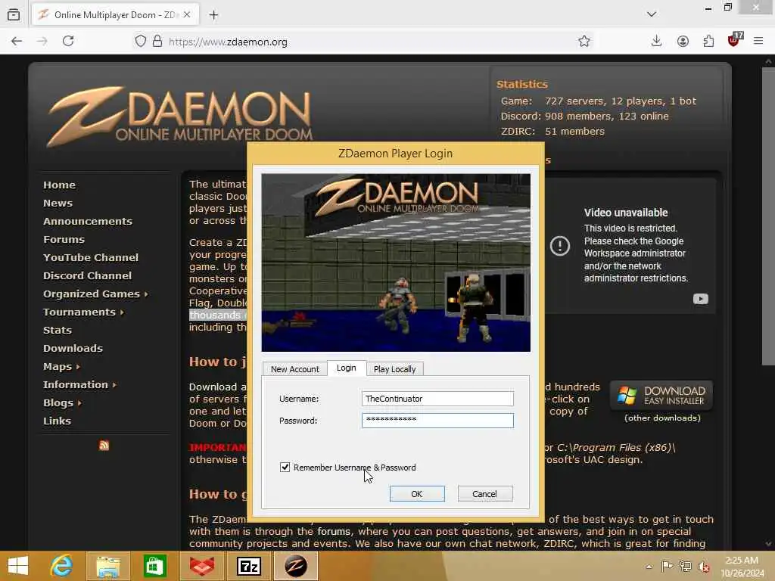The image size is (775, 581).
Task: Open the other downloads link
Action: pyautogui.click(x=662, y=418)
